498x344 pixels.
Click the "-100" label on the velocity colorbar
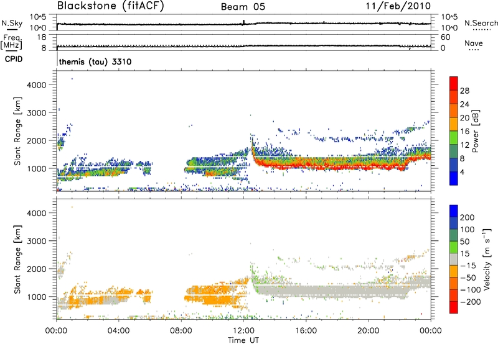pos(471,290)
